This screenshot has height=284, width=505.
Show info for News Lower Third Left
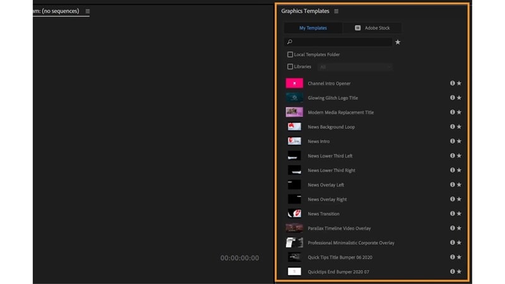click(453, 156)
